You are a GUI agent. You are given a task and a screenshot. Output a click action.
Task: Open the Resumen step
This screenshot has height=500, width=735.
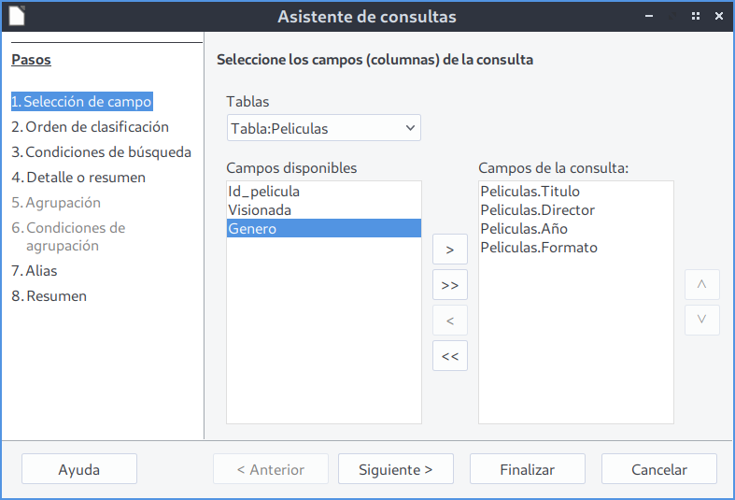(x=49, y=295)
